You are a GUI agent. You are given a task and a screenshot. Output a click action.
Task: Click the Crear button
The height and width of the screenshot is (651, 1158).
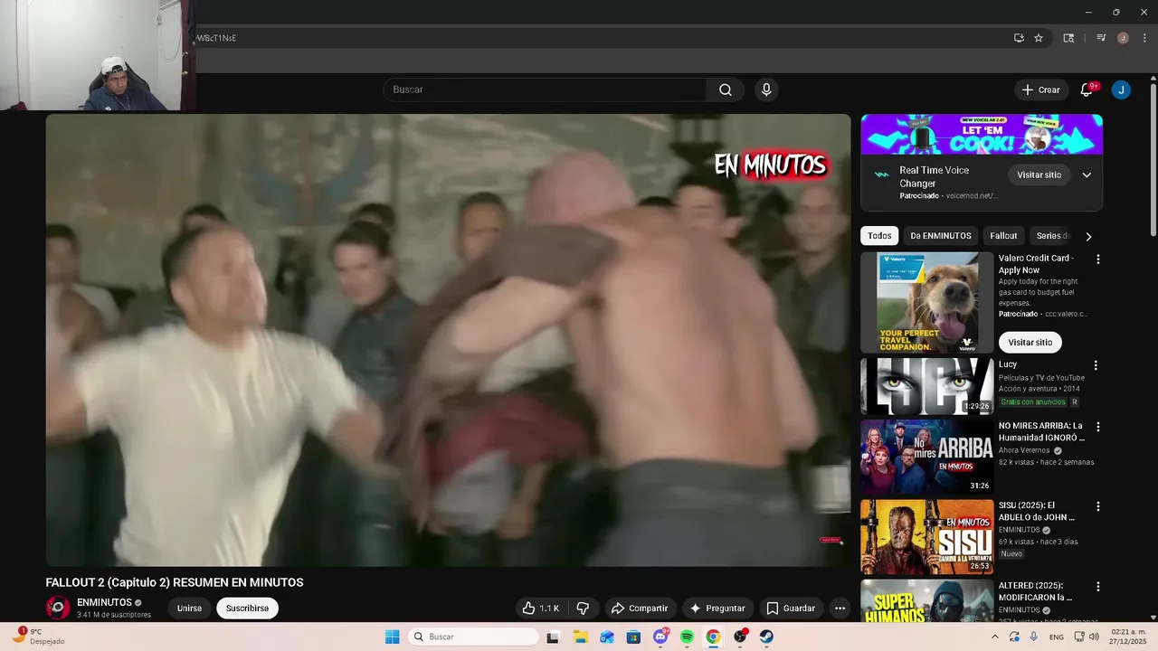(1040, 90)
